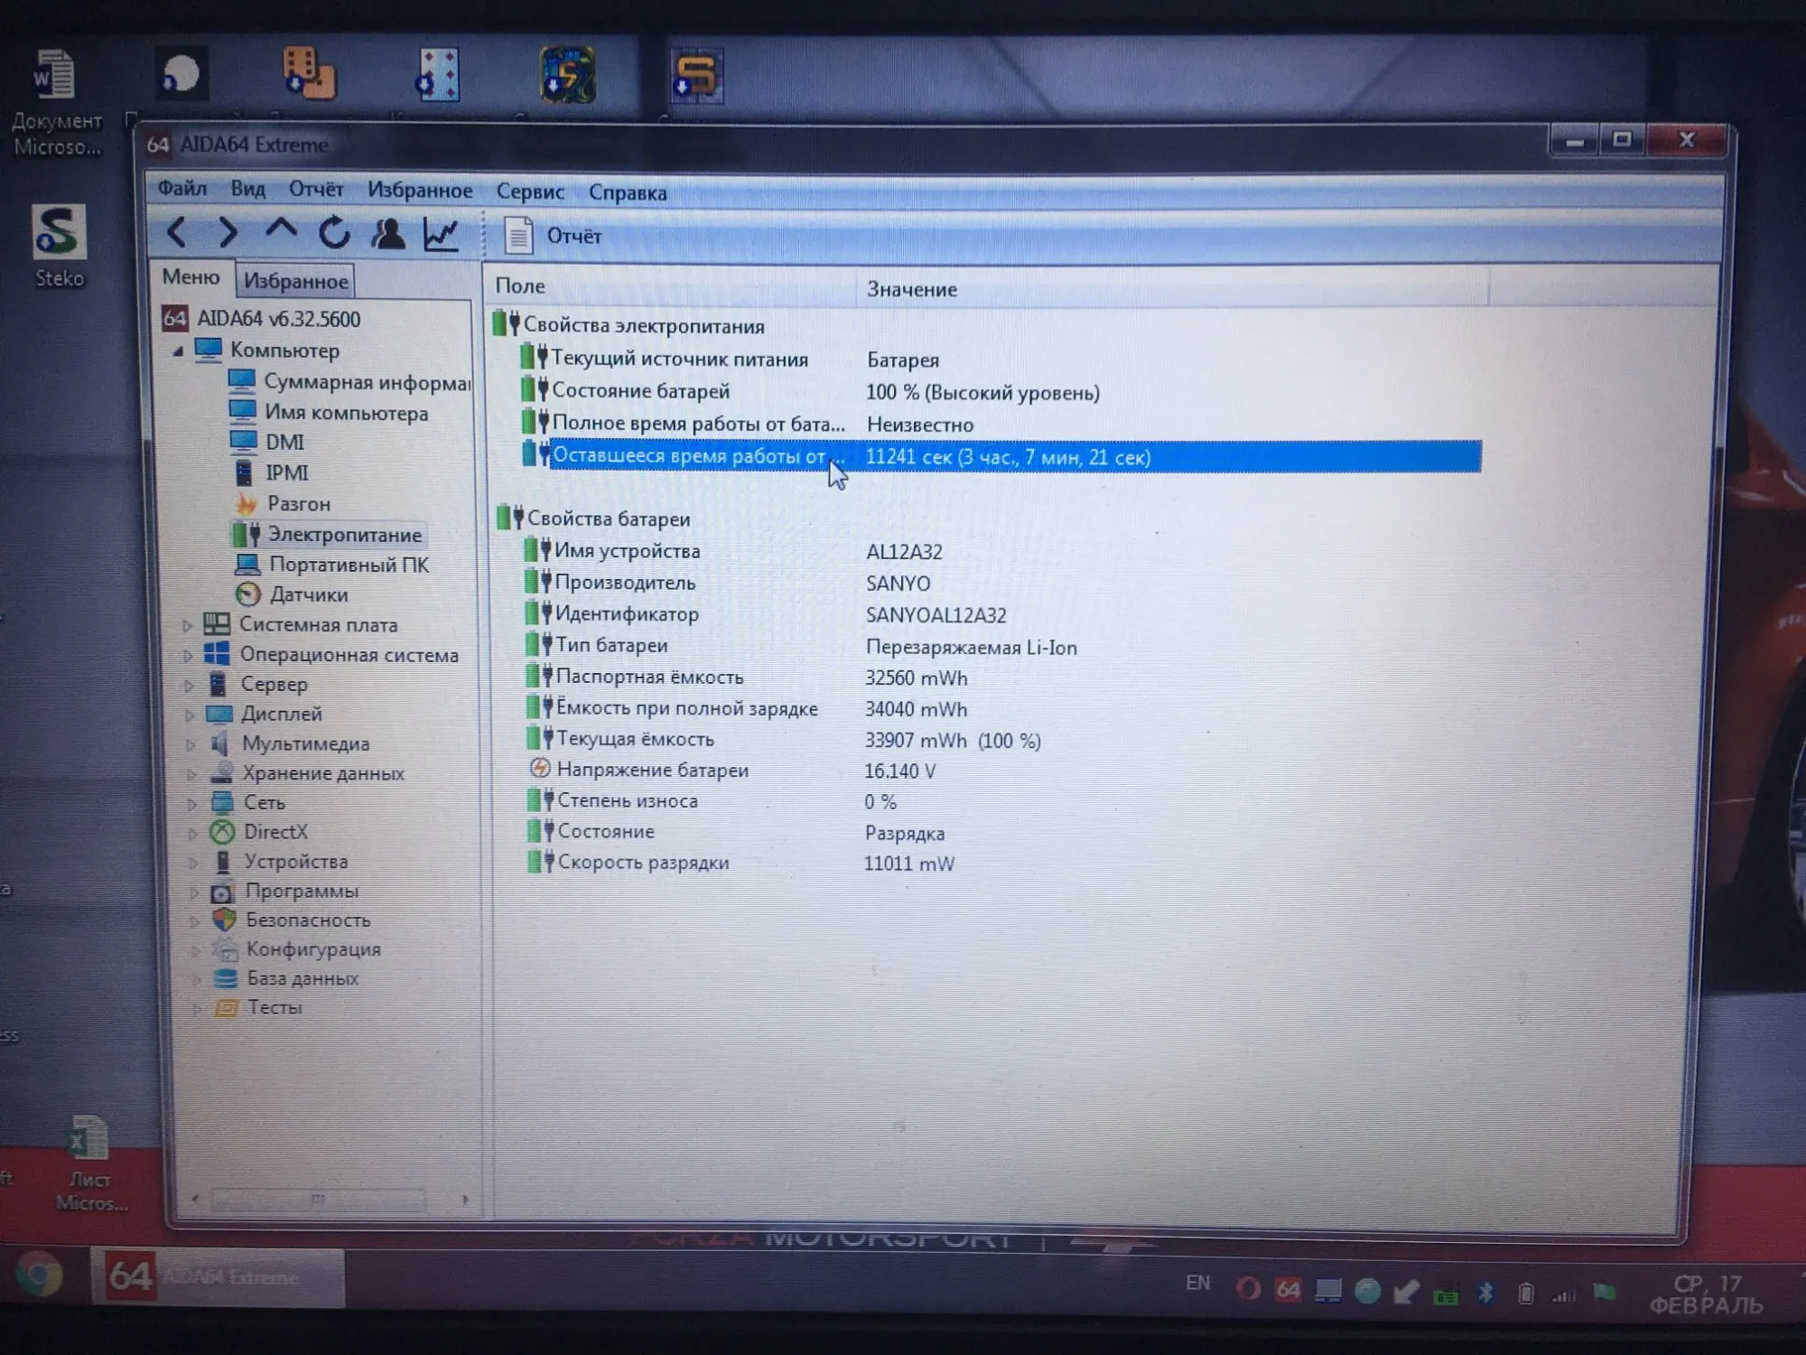The image size is (1806, 1355).
Task: Click the Back navigation arrow
Action: (177, 233)
